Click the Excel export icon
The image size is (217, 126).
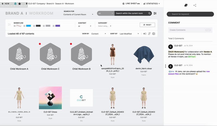click(x=154, y=34)
